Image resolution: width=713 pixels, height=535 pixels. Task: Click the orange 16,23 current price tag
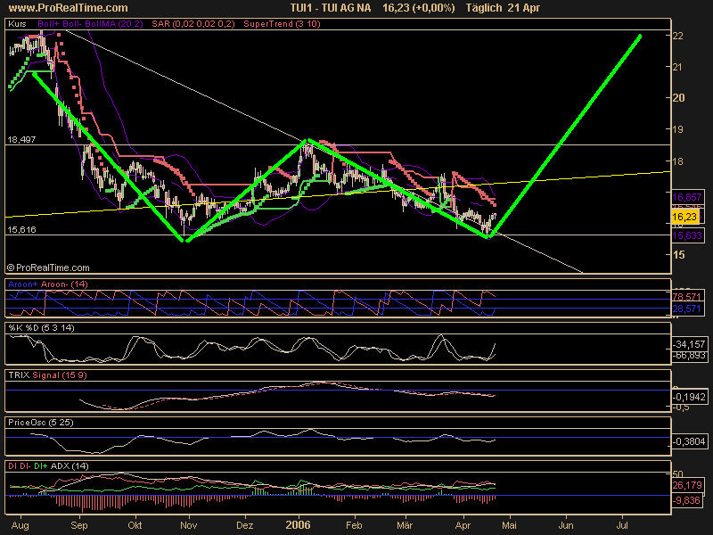pos(684,217)
